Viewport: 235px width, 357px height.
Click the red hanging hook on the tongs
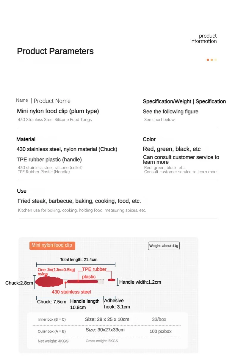112,280
